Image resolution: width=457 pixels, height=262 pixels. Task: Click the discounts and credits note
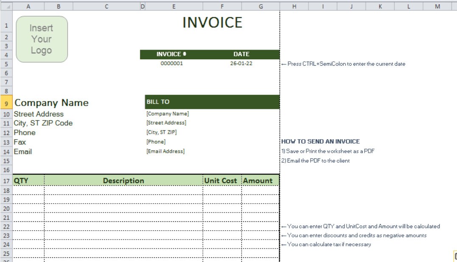354,235
